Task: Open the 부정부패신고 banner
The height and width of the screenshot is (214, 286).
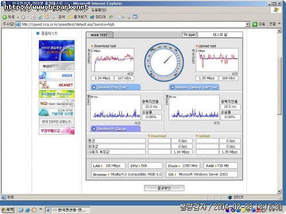Action: [x=57, y=131]
